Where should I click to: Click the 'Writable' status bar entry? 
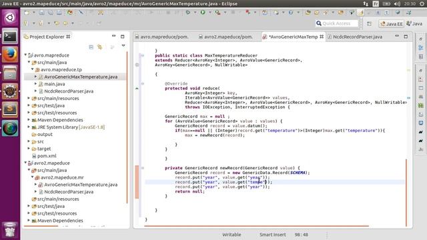232,235
